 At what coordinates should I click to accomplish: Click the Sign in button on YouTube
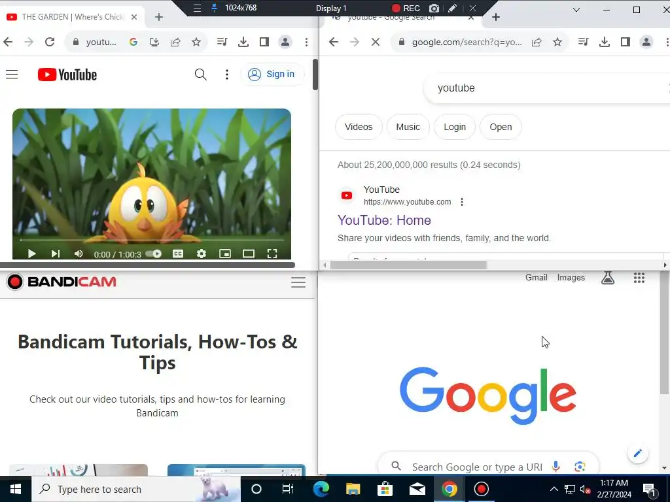(272, 75)
